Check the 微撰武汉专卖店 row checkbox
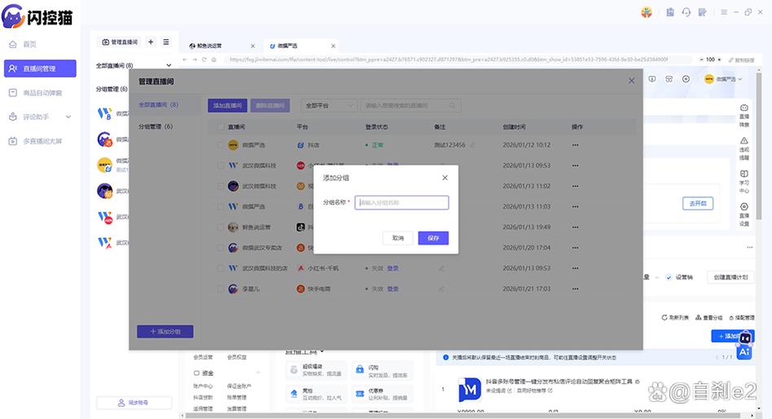 click(x=221, y=248)
